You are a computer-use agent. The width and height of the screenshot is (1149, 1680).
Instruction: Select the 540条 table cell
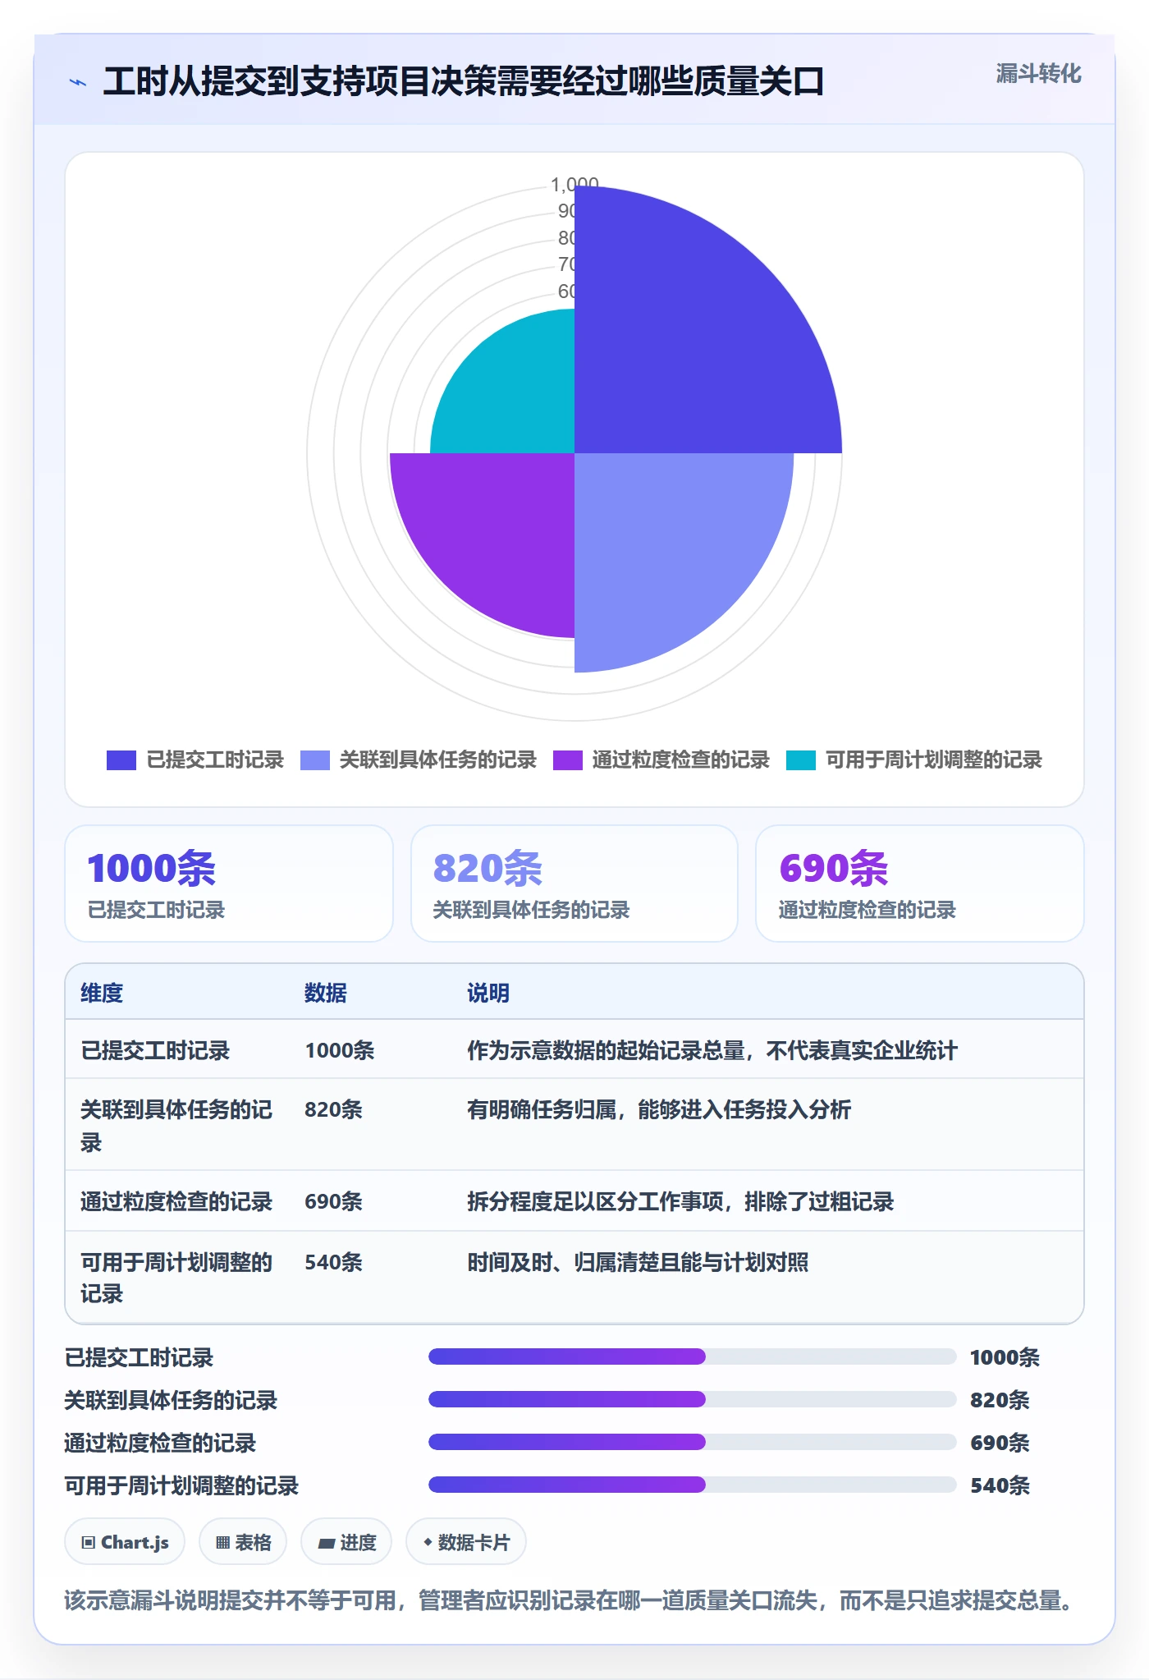(x=334, y=1262)
